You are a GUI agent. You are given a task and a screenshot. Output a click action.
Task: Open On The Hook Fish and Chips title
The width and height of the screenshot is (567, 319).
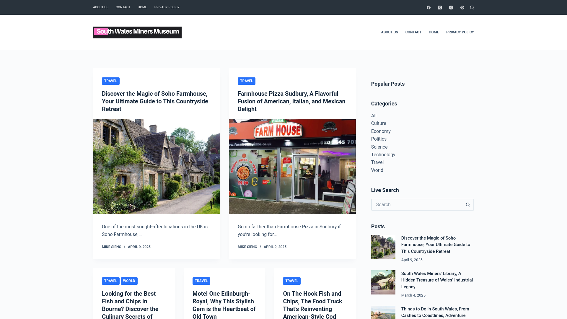coord(312,305)
